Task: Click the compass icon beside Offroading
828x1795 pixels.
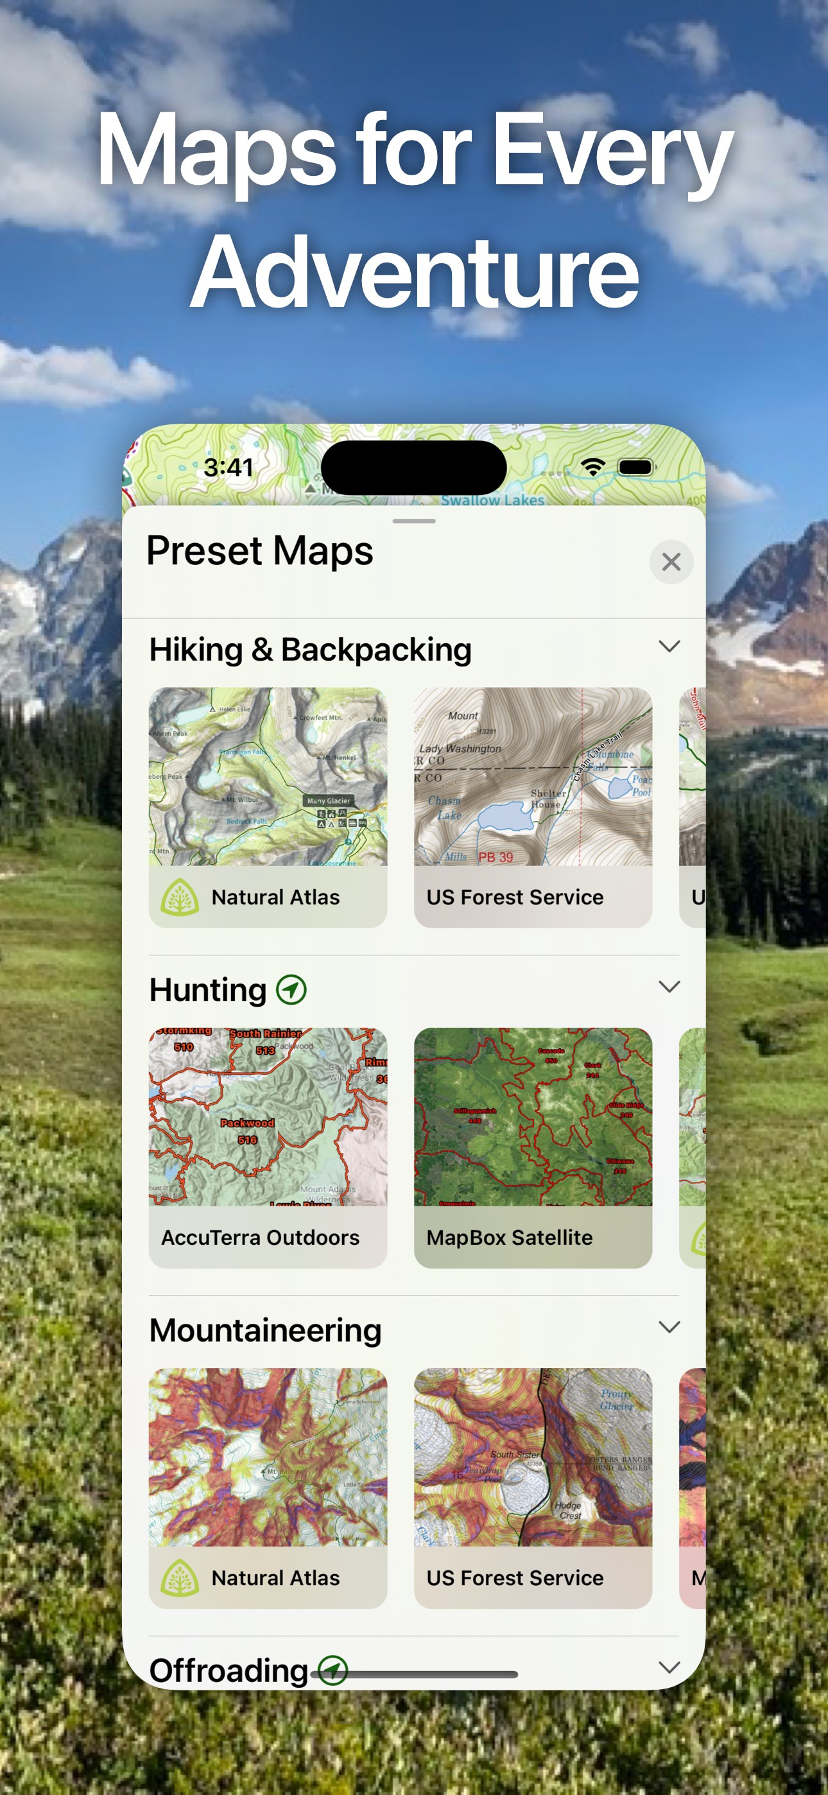Action: tap(333, 1670)
